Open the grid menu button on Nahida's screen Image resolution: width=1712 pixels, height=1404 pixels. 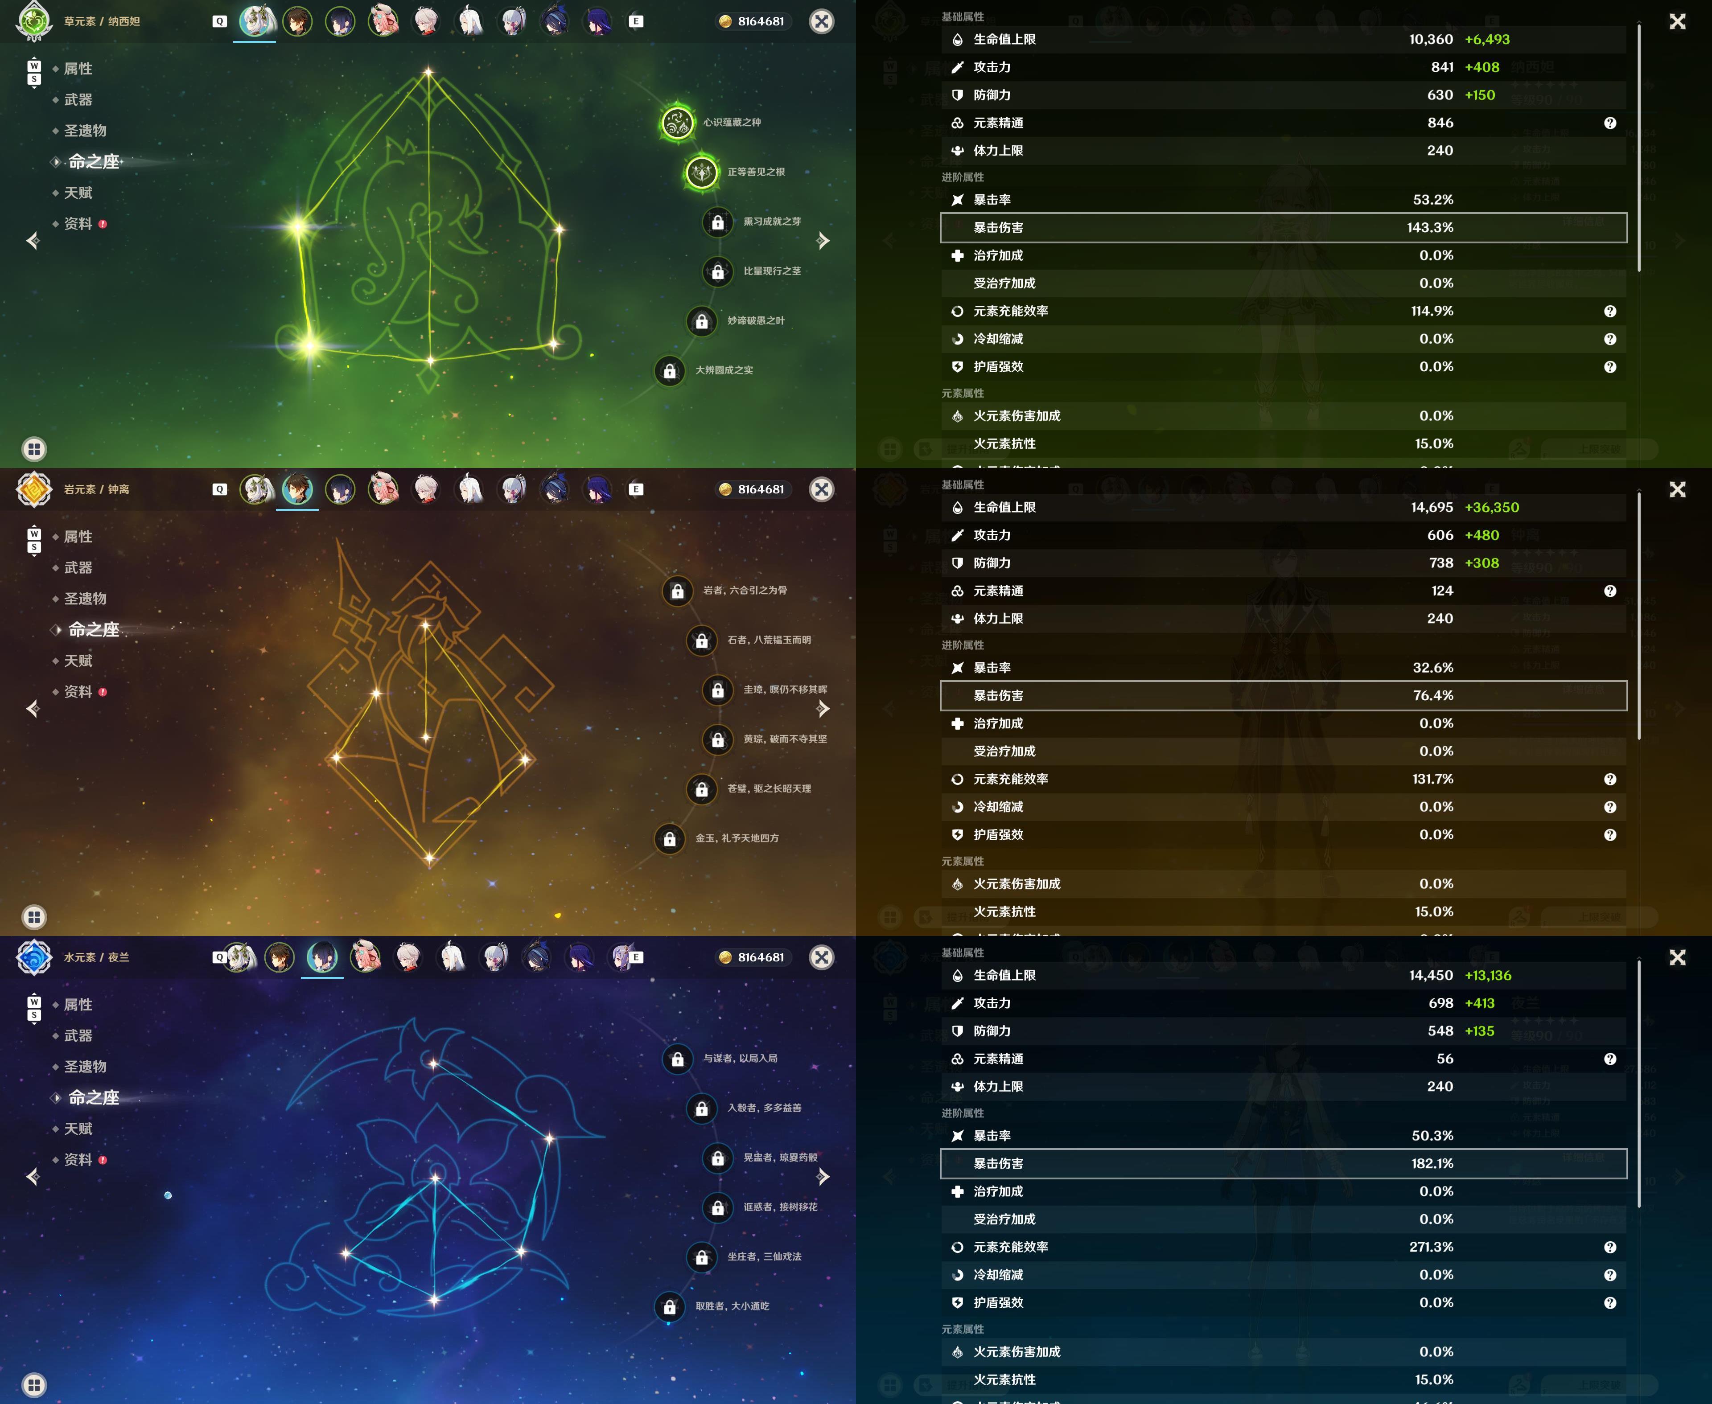pos(34,449)
